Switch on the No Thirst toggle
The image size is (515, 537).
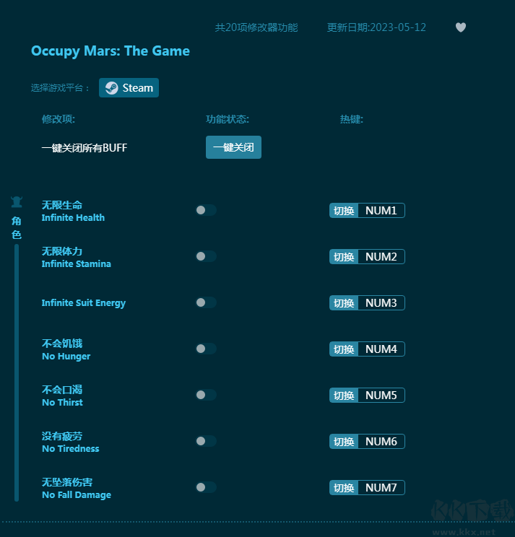[x=206, y=395]
